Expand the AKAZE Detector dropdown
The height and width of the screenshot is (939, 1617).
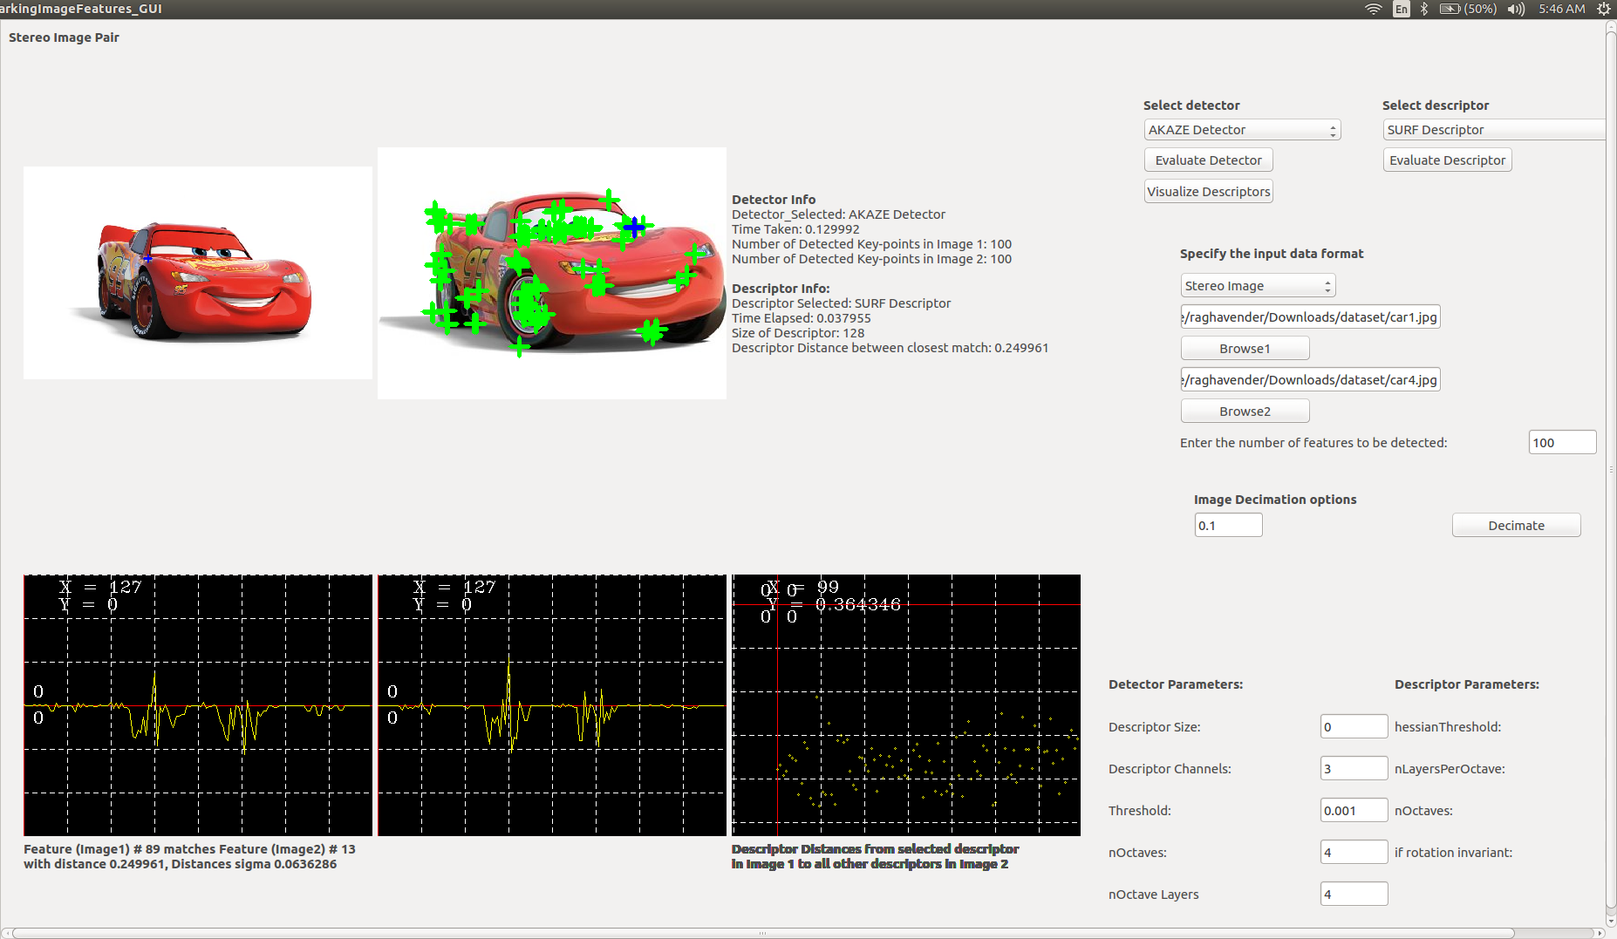click(x=1242, y=130)
